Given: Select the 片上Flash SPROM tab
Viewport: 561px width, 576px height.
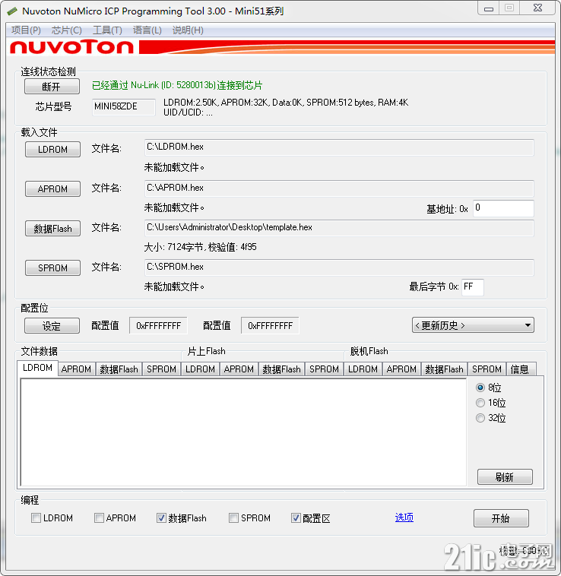Looking at the screenshot, I should pyautogui.click(x=325, y=369).
